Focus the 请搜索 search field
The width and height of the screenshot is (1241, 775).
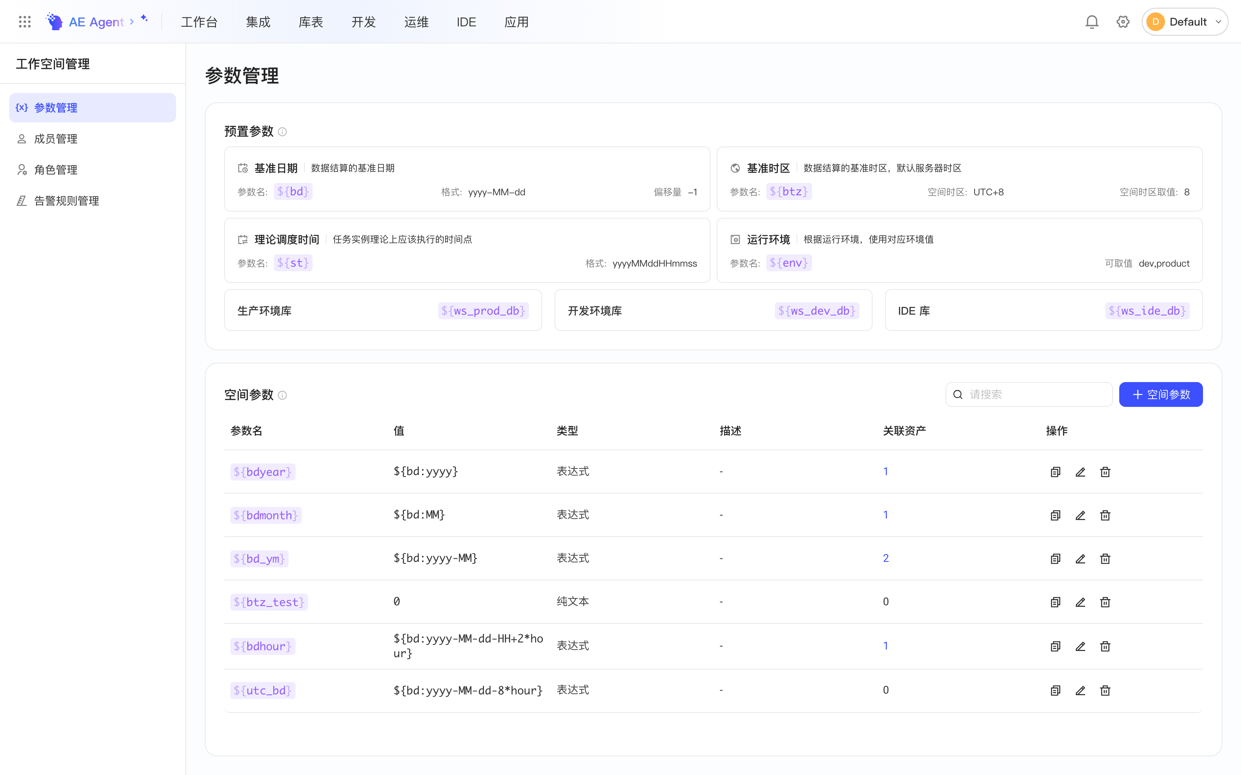[1029, 394]
